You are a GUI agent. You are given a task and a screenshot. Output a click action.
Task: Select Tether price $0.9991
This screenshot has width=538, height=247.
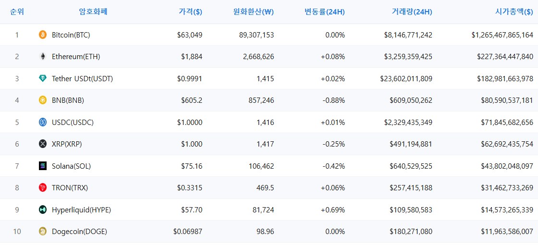pos(190,79)
